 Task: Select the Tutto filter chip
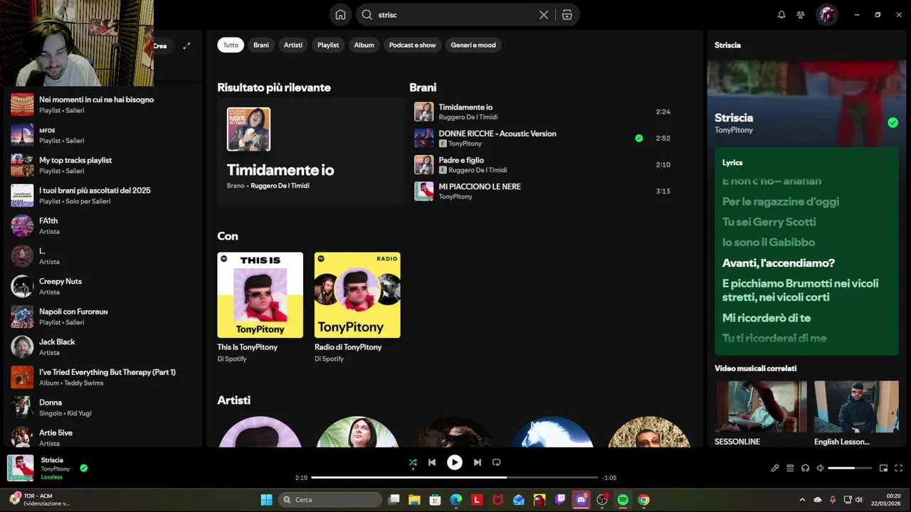pyautogui.click(x=231, y=45)
